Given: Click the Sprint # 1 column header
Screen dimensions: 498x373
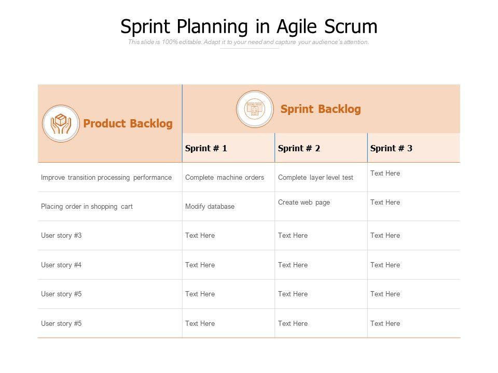Looking at the screenshot, I should [206, 148].
